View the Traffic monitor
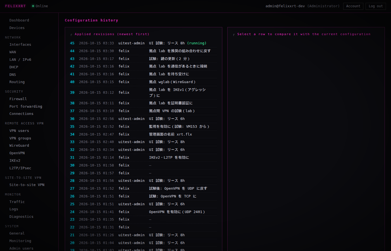Viewport: 391px width, 251px height. coord(17,202)
